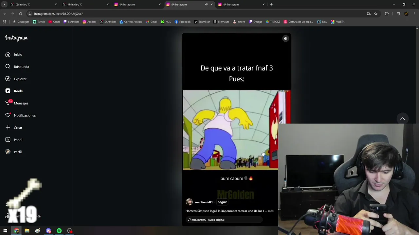Open File Explorer from taskbar
This screenshot has width=419, height=235.
[x=27, y=231]
